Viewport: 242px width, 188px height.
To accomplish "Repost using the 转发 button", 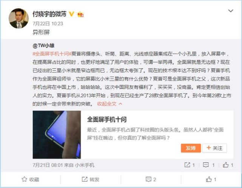I will pyautogui.click(x=91, y=179).
